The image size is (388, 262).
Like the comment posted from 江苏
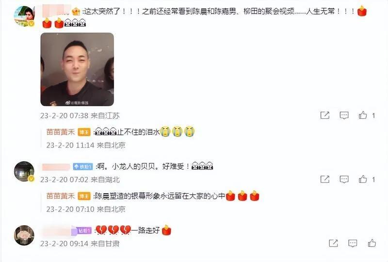tap(363, 115)
